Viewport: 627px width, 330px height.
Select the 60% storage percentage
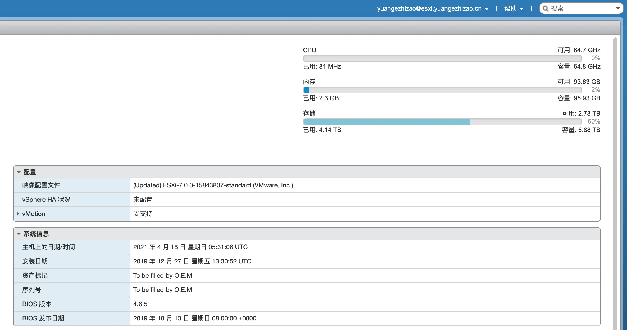594,121
